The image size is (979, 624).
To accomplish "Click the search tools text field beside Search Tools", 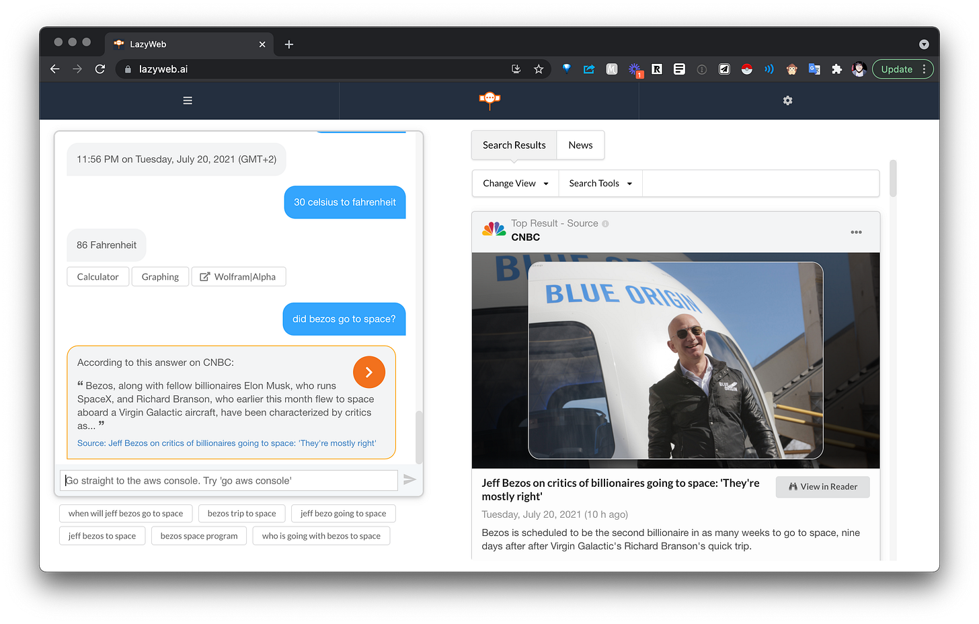I will coord(760,184).
